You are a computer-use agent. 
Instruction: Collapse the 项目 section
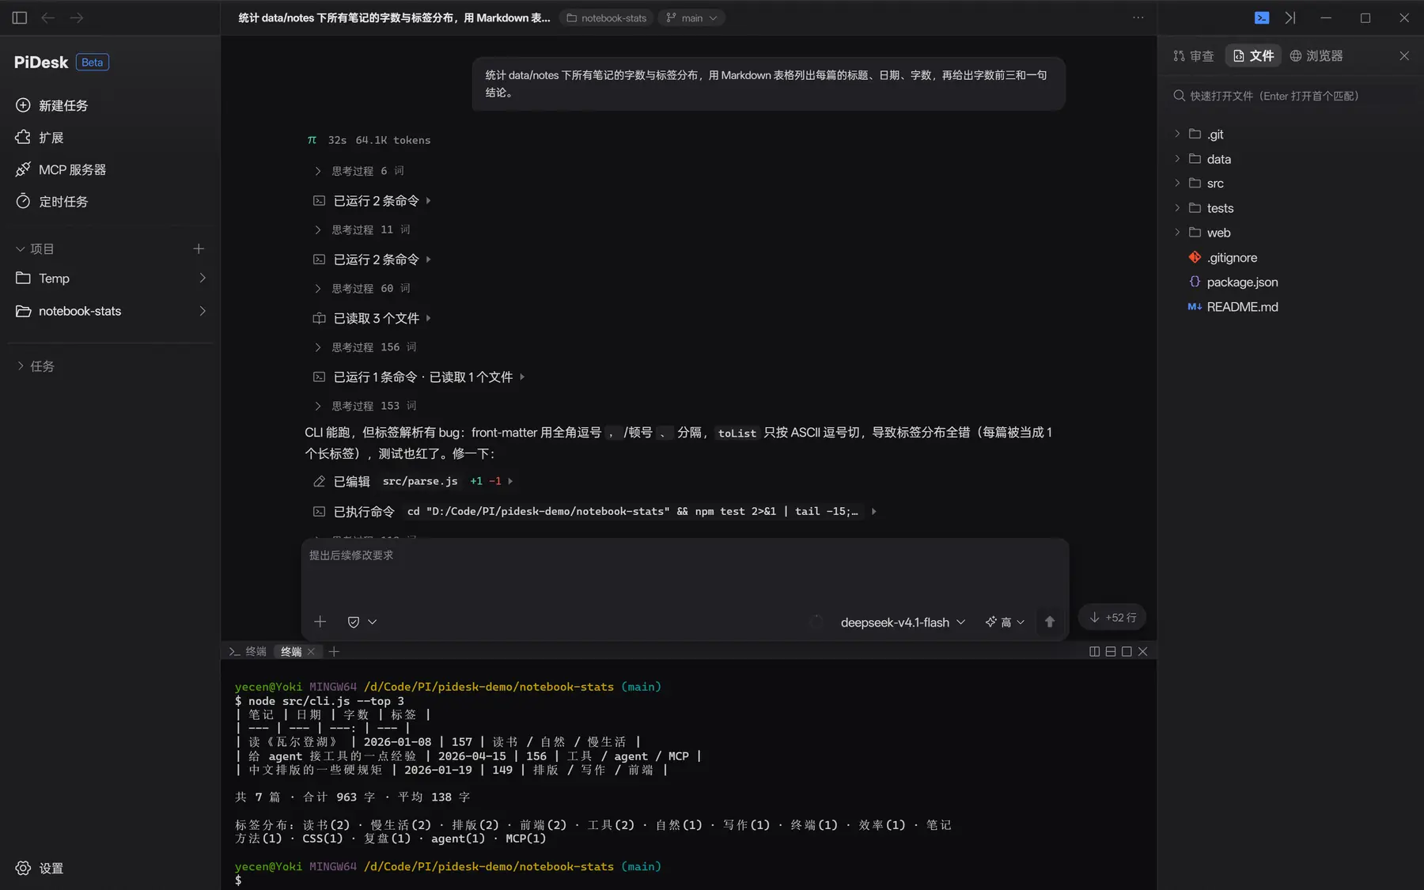coord(35,249)
